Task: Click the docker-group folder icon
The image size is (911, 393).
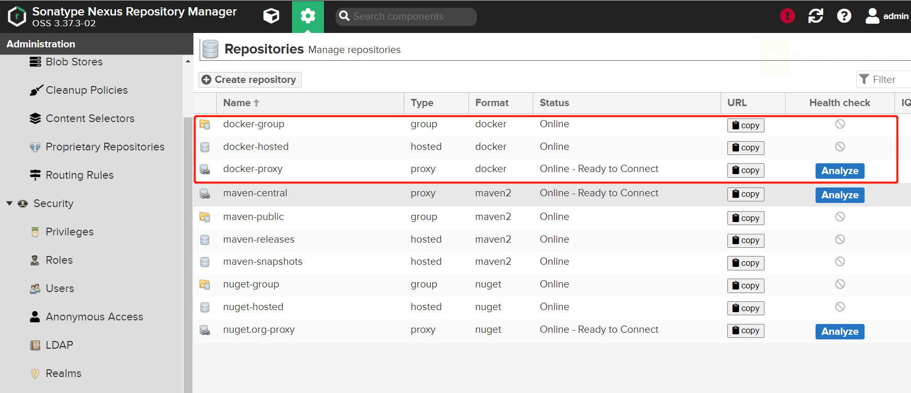Action: [x=205, y=124]
